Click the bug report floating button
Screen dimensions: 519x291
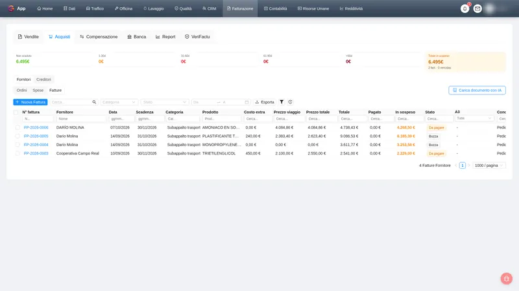[x=507, y=279]
